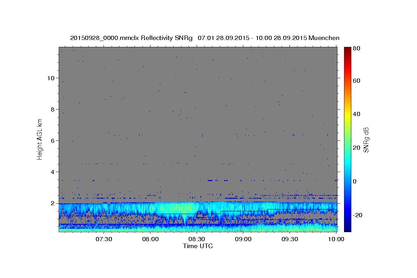Click the height tick label 8
This screenshot has width=417, height=278.
click(x=53, y=109)
